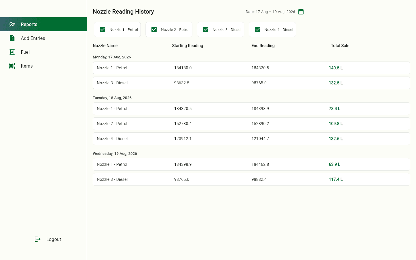This screenshot has height=260, width=416.
Task: Click the 132.5 L total sale value
Action: click(336, 83)
